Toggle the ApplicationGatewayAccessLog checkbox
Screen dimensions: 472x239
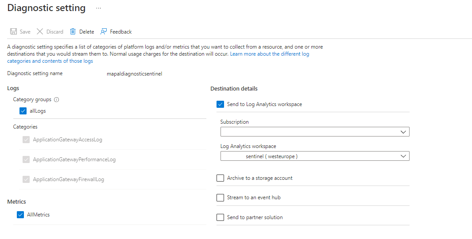tap(26, 140)
